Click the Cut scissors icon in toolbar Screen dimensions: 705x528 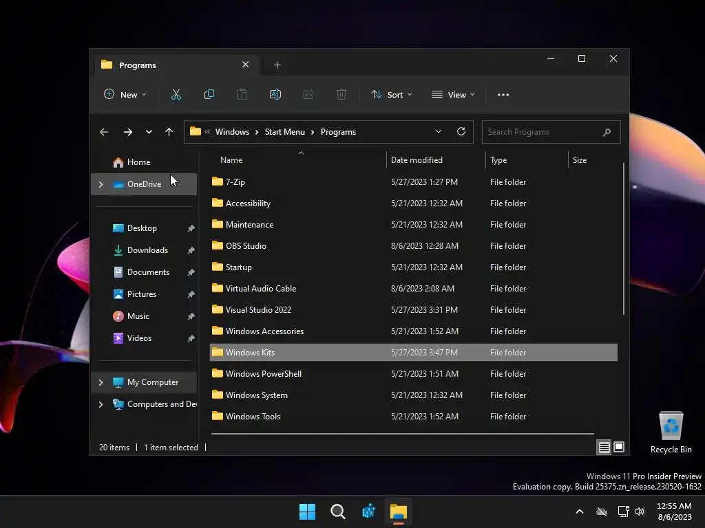tap(176, 95)
